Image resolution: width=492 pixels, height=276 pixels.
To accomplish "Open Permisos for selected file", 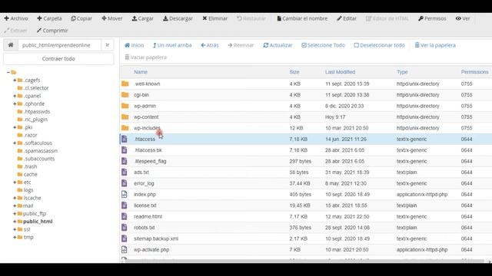I will coord(432,18).
